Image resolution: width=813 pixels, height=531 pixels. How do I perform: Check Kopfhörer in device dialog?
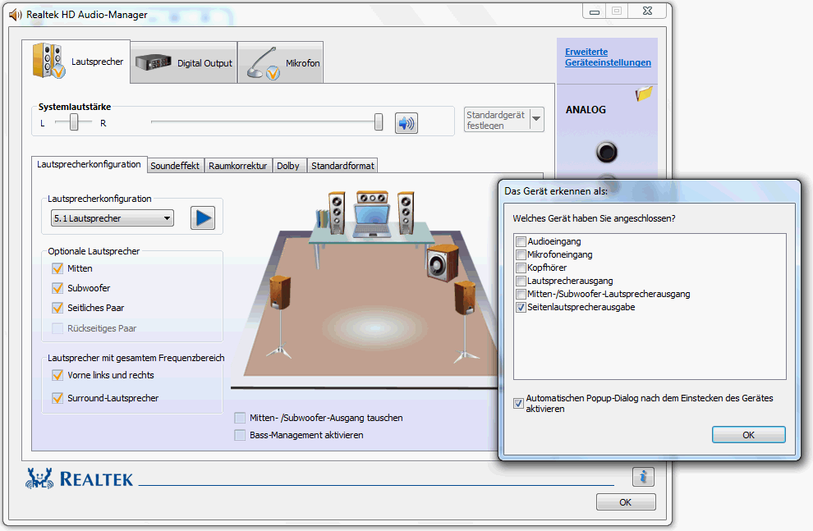click(521, 268)
